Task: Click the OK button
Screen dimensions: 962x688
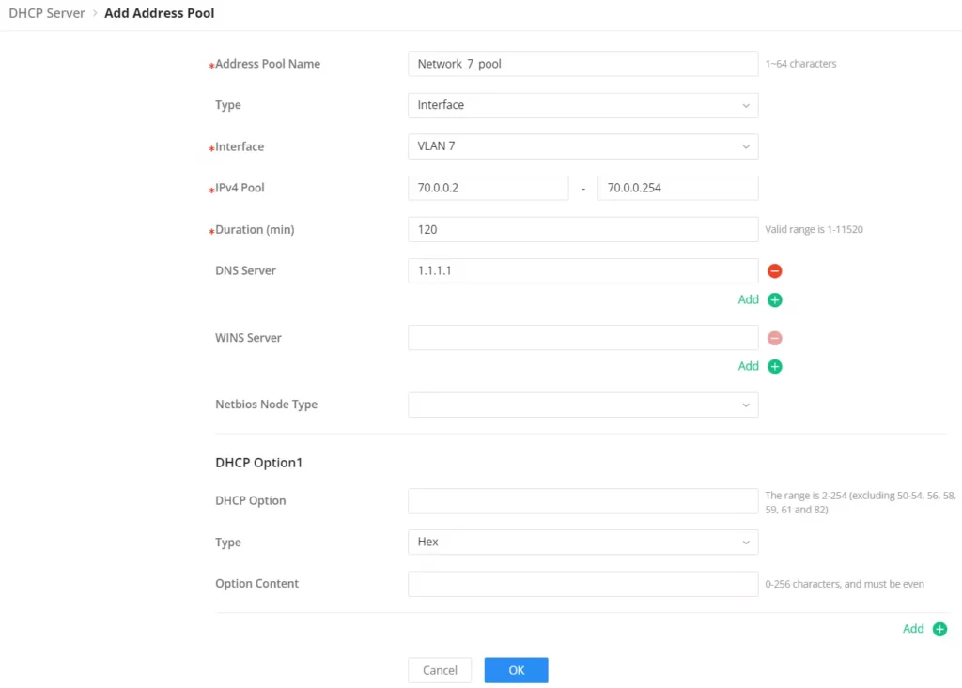Action: [516, 670]
